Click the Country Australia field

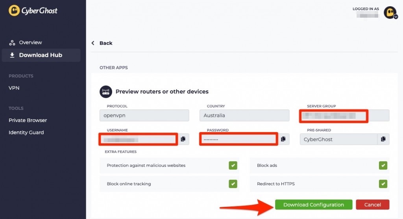[244, 115]
